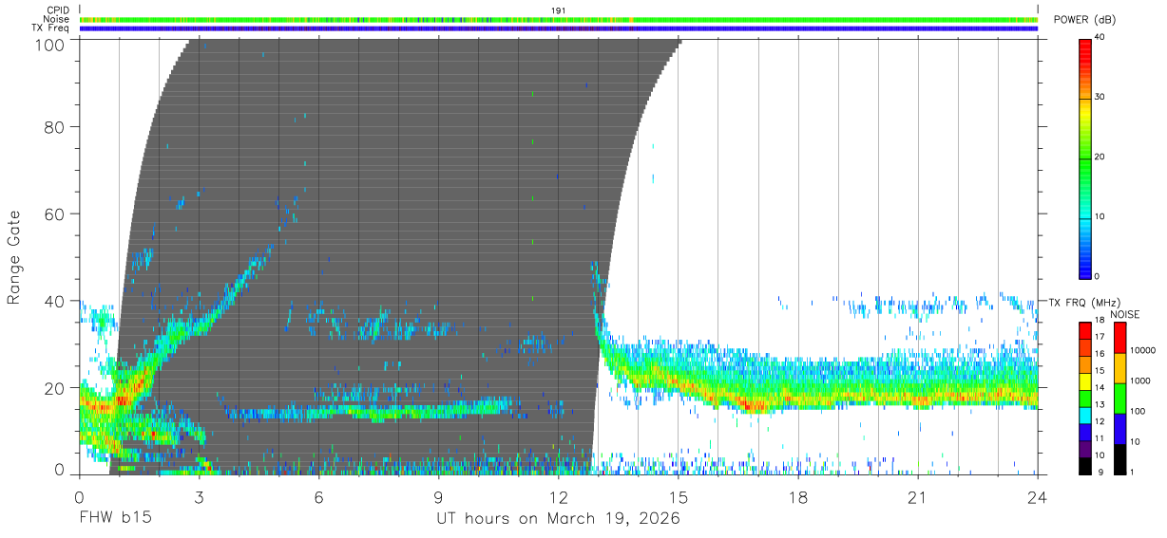The width and height of the screenshot is (1167, 538).
Task: Click the 100 label on noise legend
Action: click(x=1138, y=411)
